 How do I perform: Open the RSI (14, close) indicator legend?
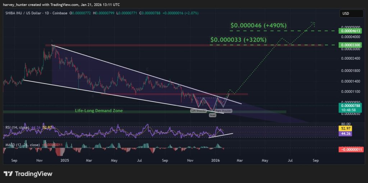tap(17, 127)
